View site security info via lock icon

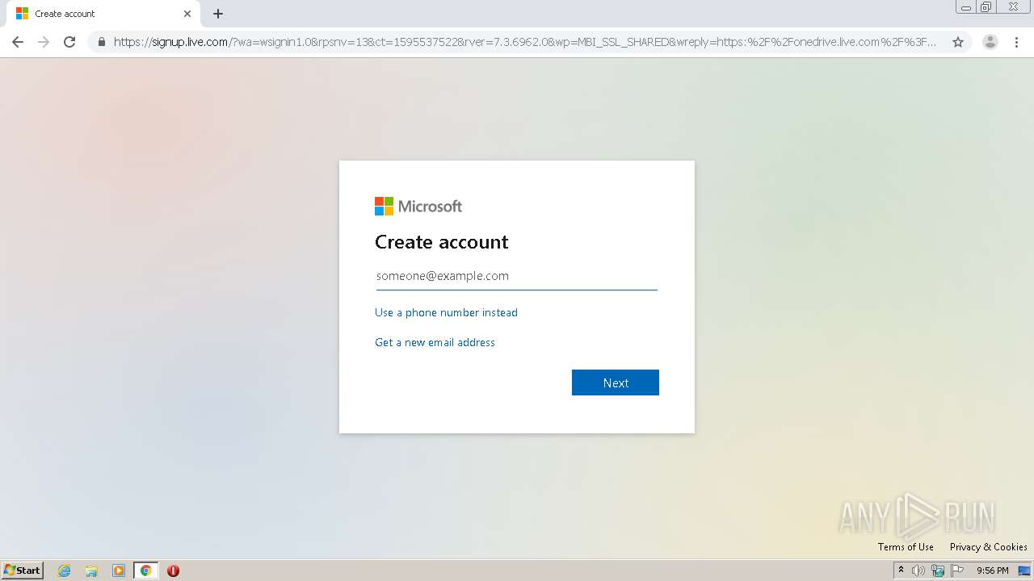coord(102,42)
